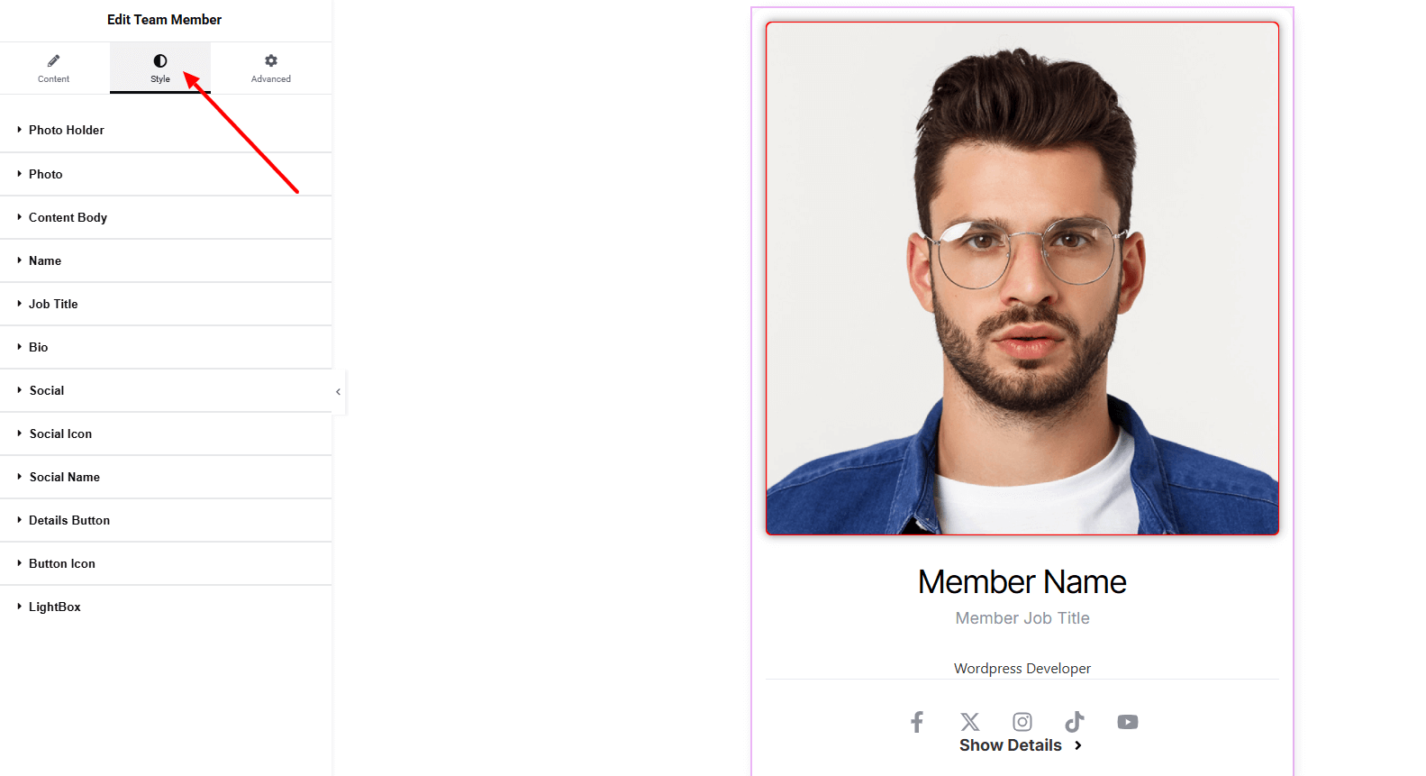
Task: Click the Content tab pencil icon
Action: pyautogui.click(x=54, y=61)
